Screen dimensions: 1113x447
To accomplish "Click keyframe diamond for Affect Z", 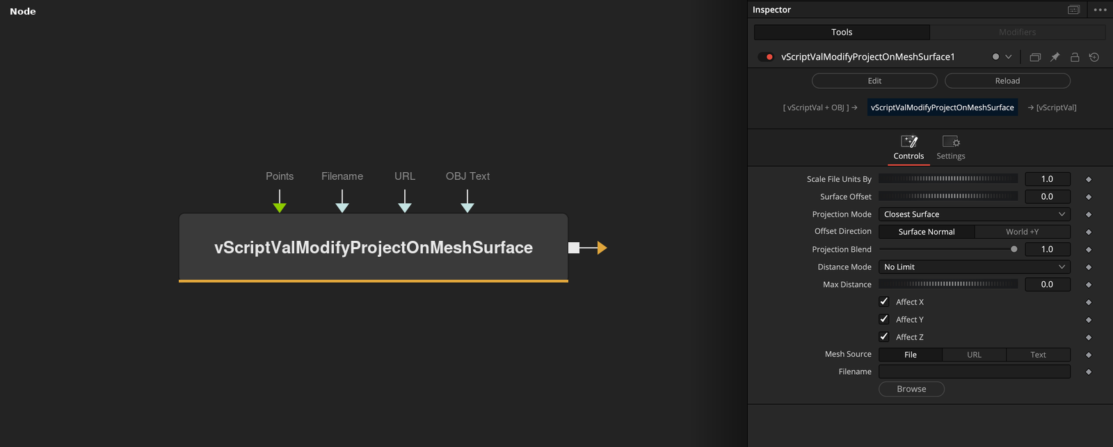I will click(x=1089, y=337).
